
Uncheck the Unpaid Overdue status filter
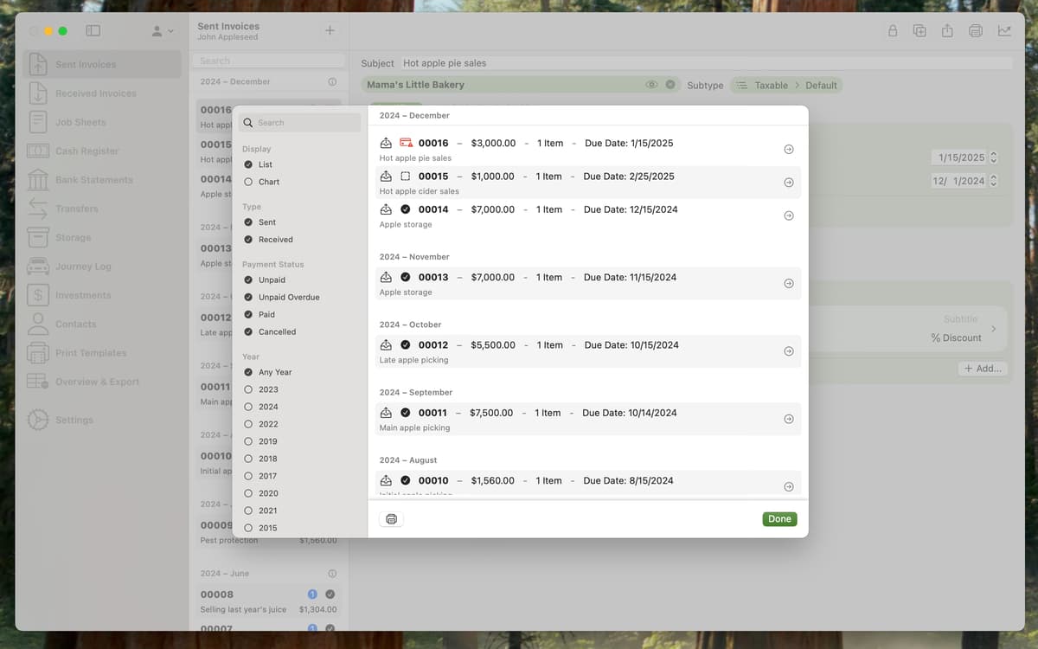[249, 298]
